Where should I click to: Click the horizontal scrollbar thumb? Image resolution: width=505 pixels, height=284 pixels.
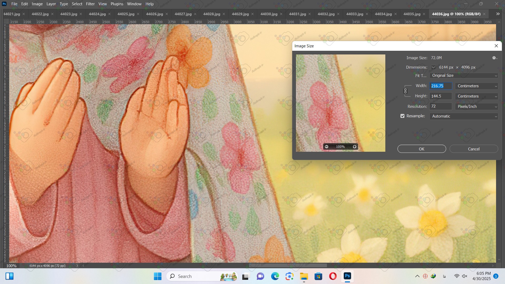[288, 266]
